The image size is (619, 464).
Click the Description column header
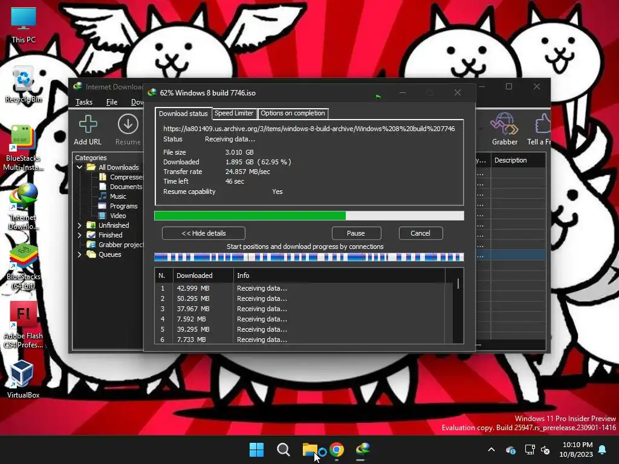pyautogui.click(x=518, y=160)
